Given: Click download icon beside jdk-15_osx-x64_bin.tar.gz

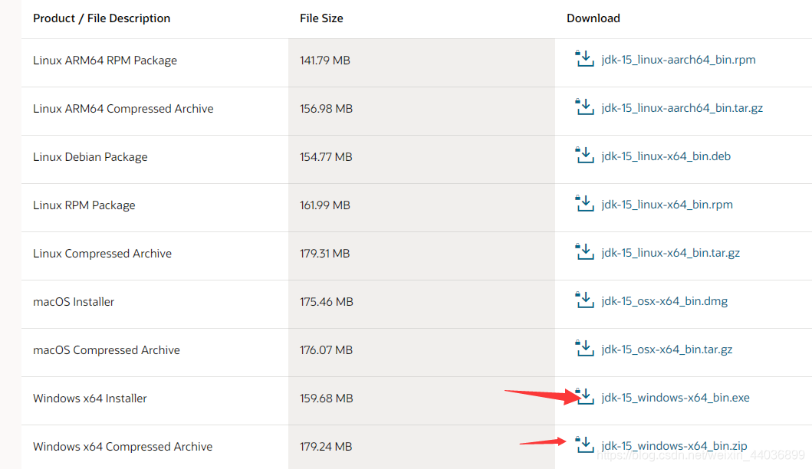Looking at the screenshot, I should coord(585,348).
